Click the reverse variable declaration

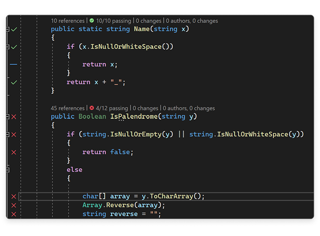124,214
